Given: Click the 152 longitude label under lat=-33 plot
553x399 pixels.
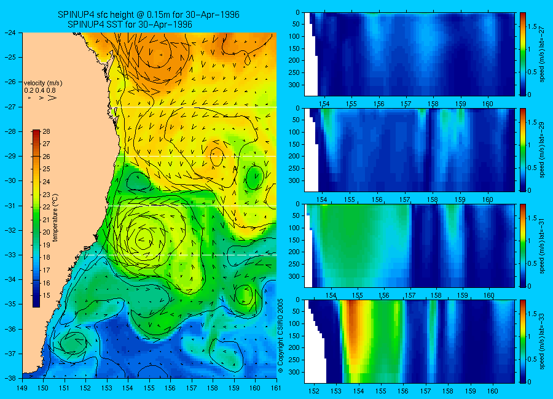Looking at the screenshot, I should pos(313,391).
